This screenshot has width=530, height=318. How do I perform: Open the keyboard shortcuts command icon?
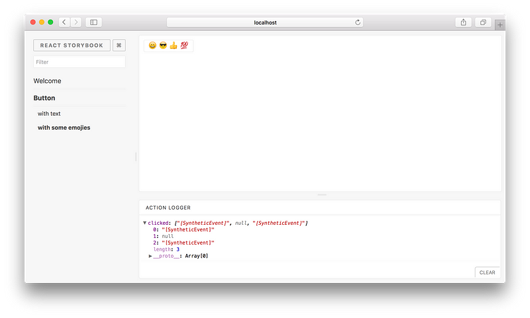point(119,45)
